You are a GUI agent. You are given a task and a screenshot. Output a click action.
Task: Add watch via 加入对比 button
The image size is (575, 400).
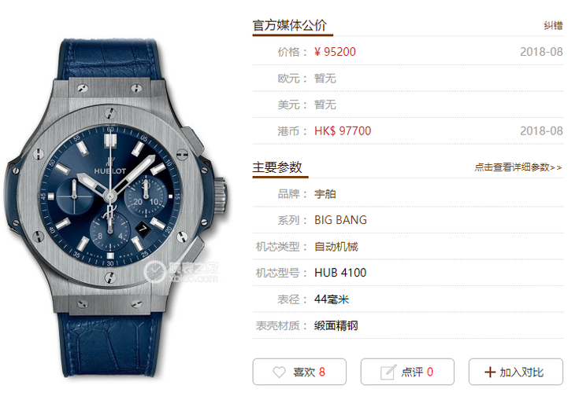coord(516,372)
